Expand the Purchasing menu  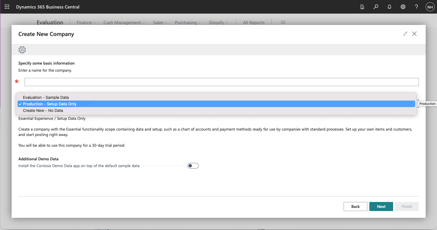pos(188,23)
